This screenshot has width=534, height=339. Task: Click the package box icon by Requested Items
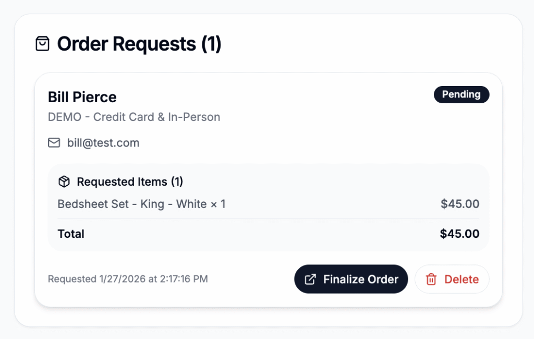(64, 181)
